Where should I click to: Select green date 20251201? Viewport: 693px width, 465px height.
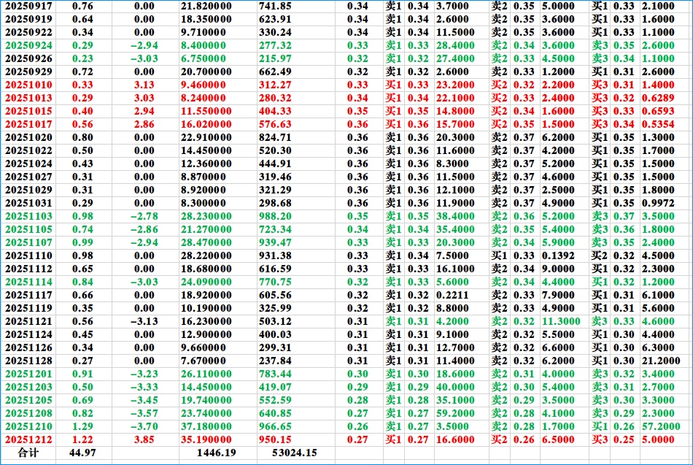point(28,374)
